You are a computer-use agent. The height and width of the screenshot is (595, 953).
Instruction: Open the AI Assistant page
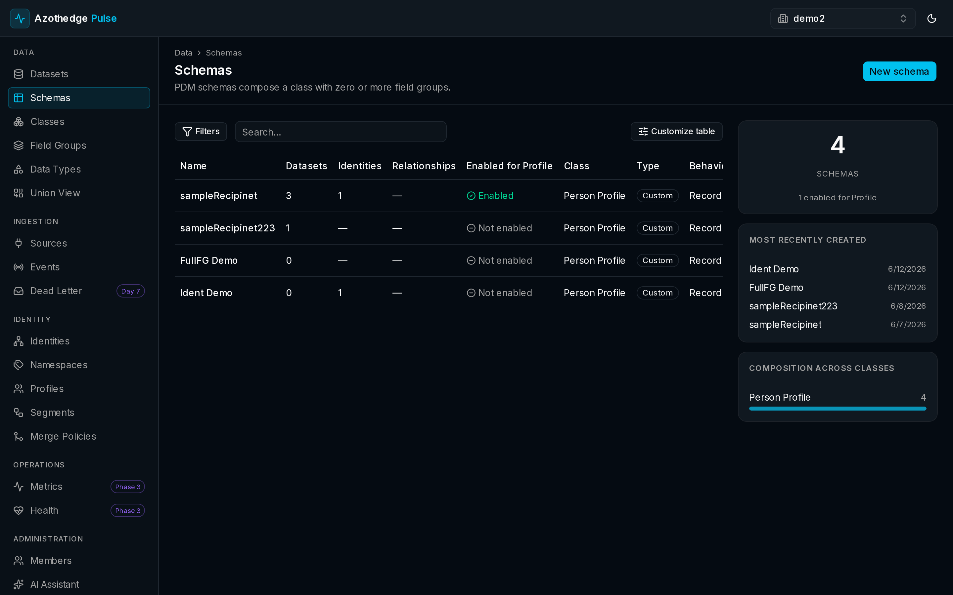coord(79,584)
